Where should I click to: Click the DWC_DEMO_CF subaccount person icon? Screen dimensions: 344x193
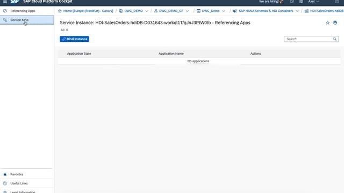[155, 11]
